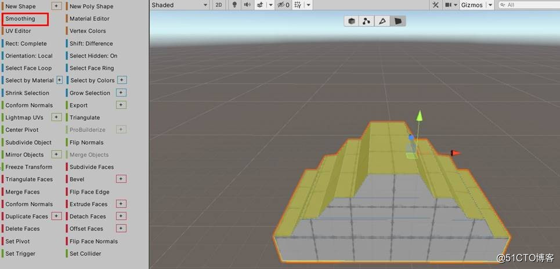The width and height of the screenshot is (560, 269).
Task: Toggle hidden objects visibility counter
Action: click(x=283, y=5)
